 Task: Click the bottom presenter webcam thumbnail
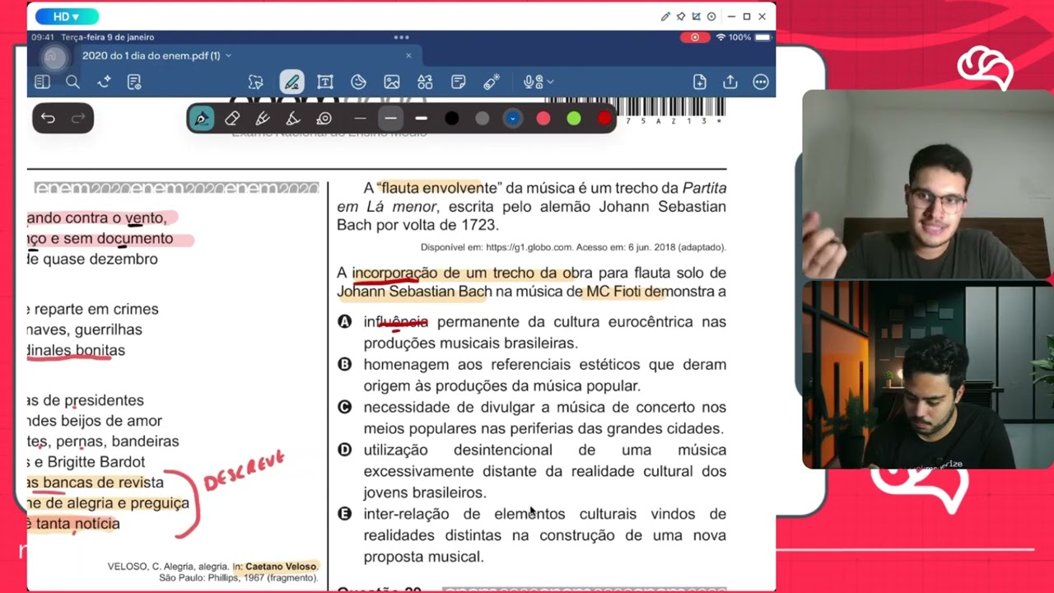coord(928,375)
